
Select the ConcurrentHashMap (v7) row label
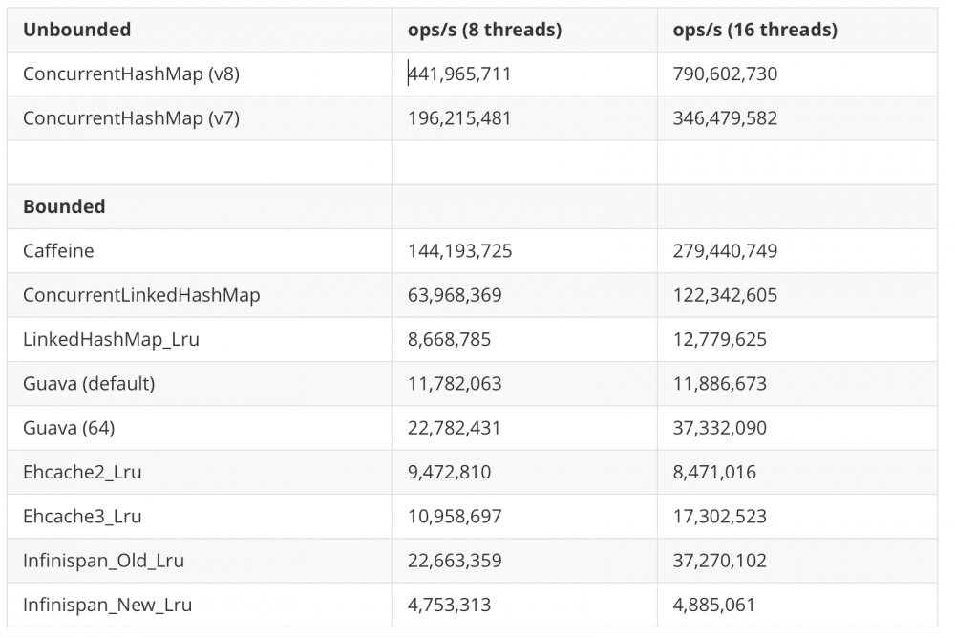point(131,118)
